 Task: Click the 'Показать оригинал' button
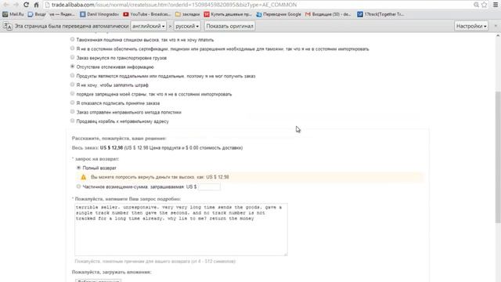tap(229, 26)
